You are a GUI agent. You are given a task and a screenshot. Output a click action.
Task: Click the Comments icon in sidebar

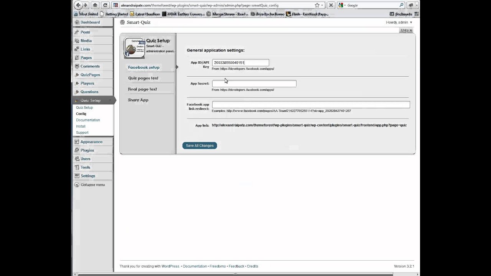(77, 66)
